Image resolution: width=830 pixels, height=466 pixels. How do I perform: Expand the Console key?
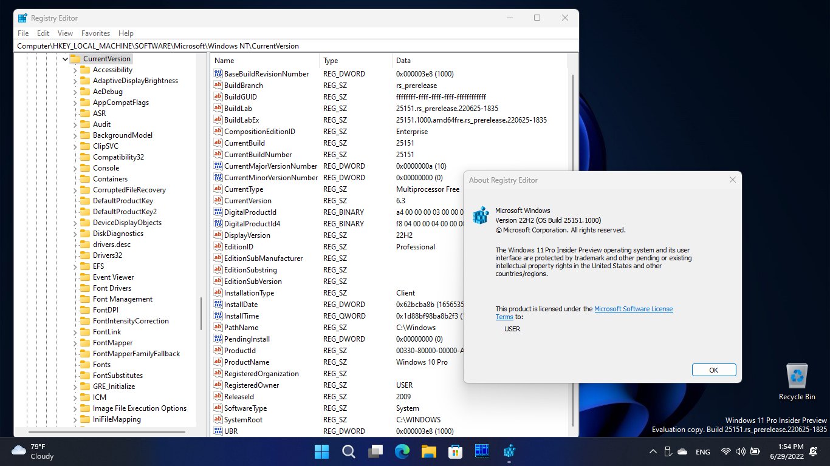click(75, 168)
